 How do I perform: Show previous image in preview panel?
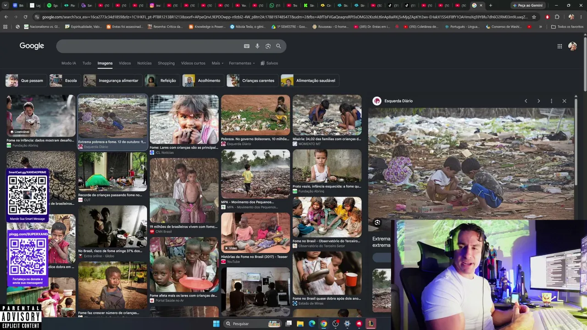[526, 101]
